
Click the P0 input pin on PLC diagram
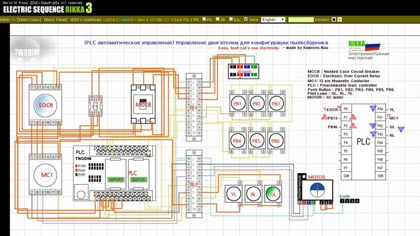[346, 109]
